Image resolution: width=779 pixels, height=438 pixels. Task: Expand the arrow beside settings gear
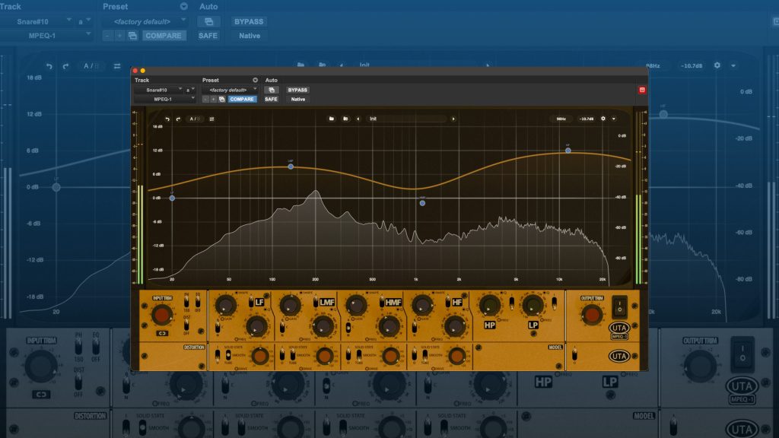point(614,119)
